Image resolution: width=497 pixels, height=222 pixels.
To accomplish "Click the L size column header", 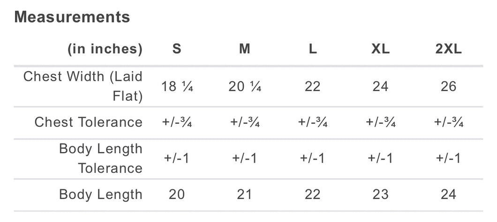I will tap(312, 49).
